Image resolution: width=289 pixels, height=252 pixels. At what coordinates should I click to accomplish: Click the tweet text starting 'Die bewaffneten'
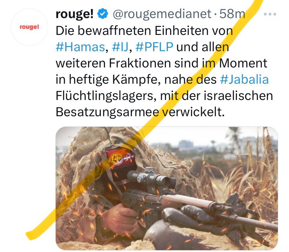pos(164,71)
